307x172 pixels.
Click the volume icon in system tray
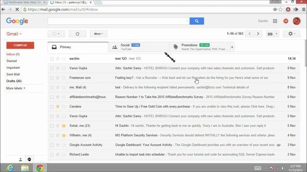pyautogui.click(x=283, y=168)
